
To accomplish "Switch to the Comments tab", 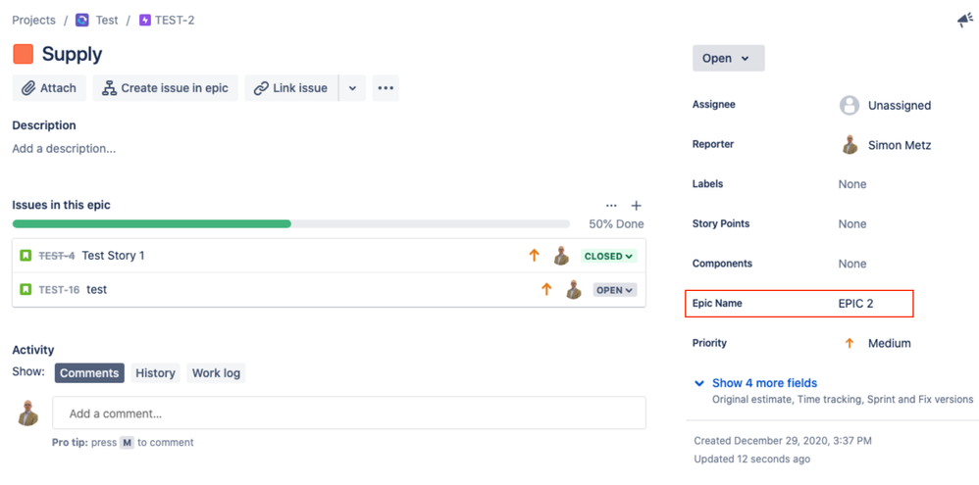I will [89, 372].
